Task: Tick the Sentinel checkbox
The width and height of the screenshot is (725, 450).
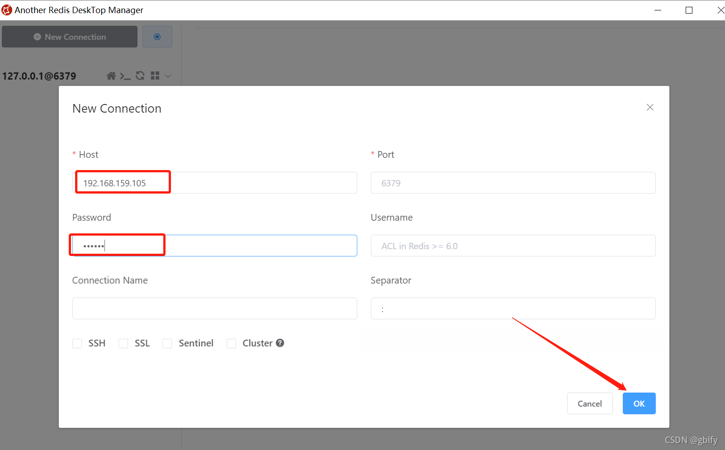Action: pyautogui.click(x=167, y=343)
